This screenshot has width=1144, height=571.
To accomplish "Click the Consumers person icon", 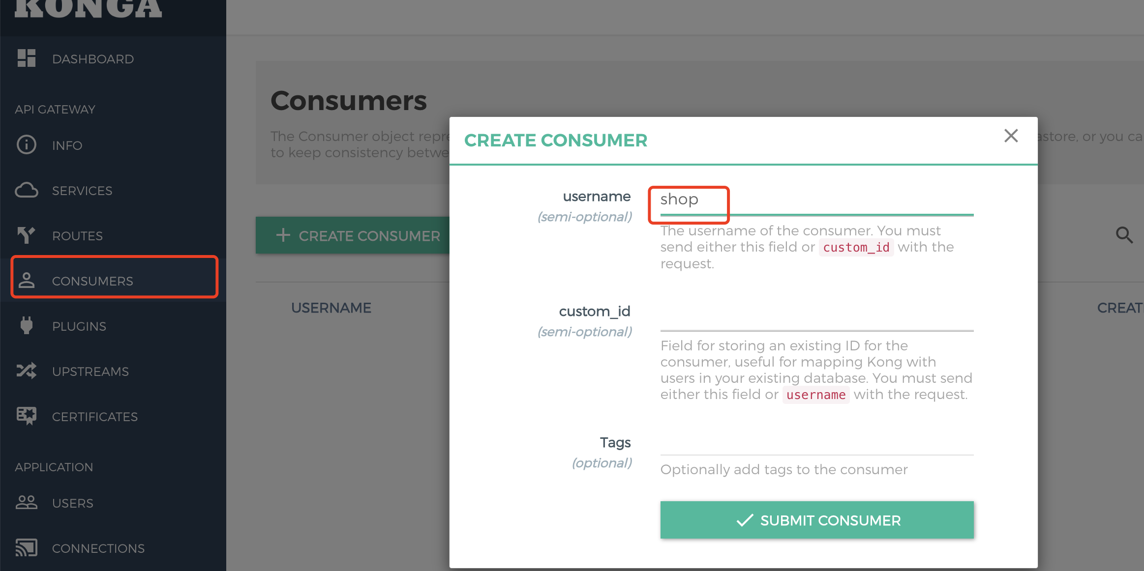I will pos(27,281).
